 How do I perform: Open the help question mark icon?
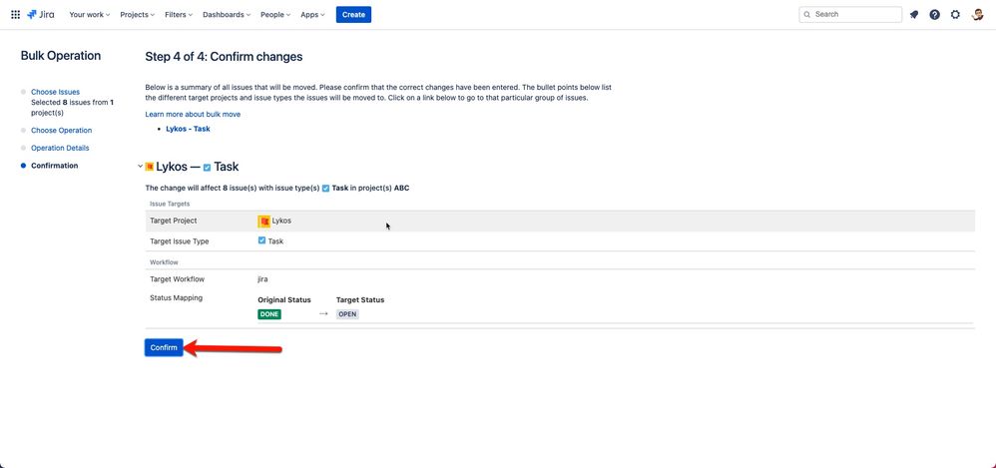point(934,15)
